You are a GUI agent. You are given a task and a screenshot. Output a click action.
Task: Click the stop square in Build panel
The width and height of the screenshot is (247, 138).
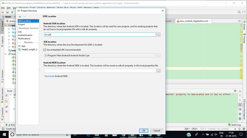(6, 95)
